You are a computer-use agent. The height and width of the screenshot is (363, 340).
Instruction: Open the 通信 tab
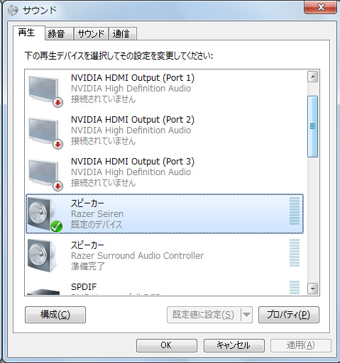122,33
